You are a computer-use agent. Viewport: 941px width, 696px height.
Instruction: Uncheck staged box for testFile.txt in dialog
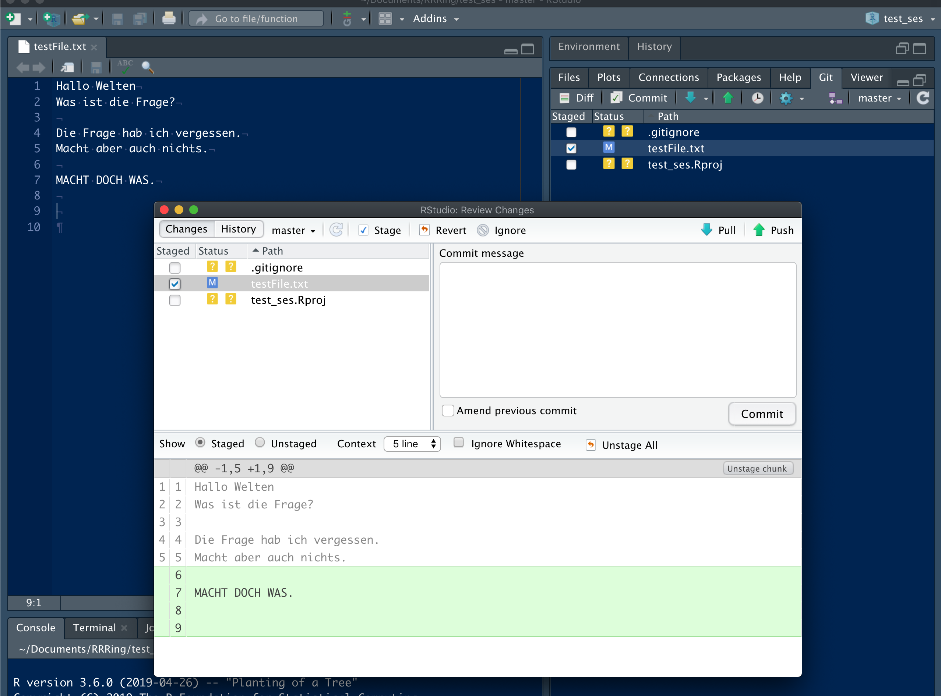pyautogui.click(x=175, y=284)
